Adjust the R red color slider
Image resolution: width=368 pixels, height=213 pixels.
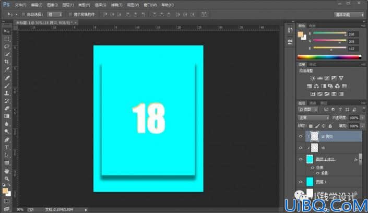[329, 34]
